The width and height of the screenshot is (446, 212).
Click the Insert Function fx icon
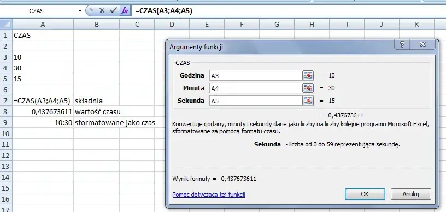pos(125,11)
